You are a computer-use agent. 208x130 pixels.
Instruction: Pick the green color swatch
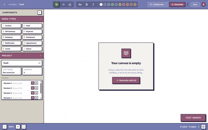click(112, 4)
